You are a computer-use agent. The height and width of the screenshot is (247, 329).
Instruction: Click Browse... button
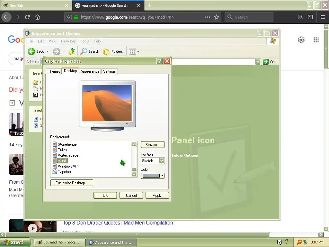[153, 145]
